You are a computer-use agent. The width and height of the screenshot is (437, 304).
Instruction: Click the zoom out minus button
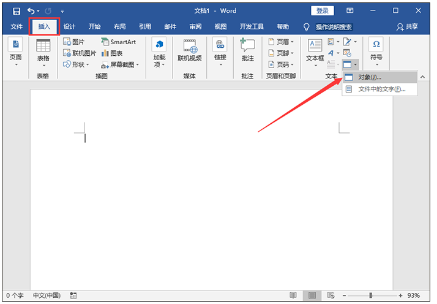(x=344, y=295)
